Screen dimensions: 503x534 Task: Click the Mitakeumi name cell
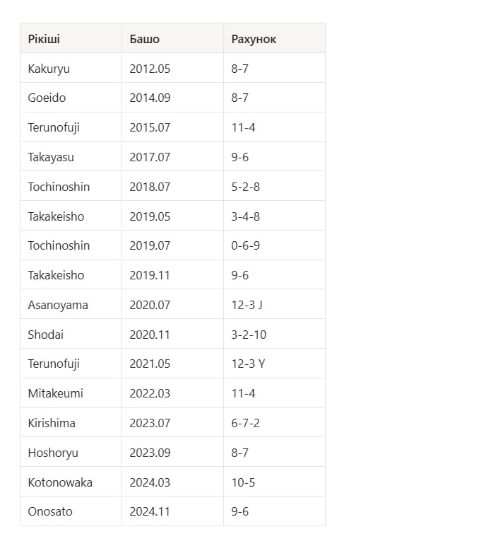(55, 393)
